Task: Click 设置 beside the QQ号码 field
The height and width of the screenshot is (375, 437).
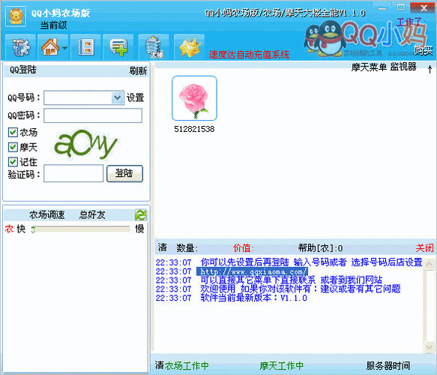Action: pos(135,97)
